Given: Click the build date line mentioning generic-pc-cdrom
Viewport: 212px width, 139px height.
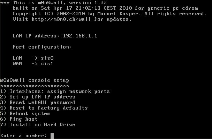Looking at the screenshot, I should (105, 8).
